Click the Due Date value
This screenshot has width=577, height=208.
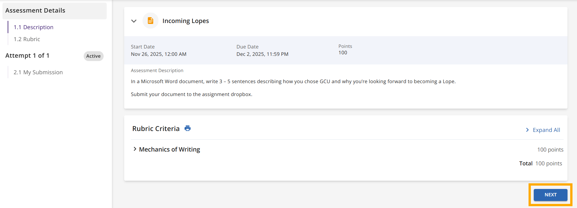tap(262, 54)
